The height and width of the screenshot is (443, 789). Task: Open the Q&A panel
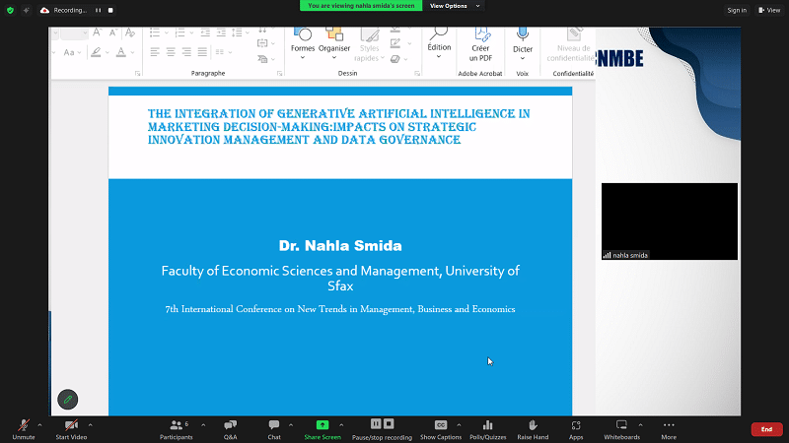pyautogui.click(x=230, y=425)
